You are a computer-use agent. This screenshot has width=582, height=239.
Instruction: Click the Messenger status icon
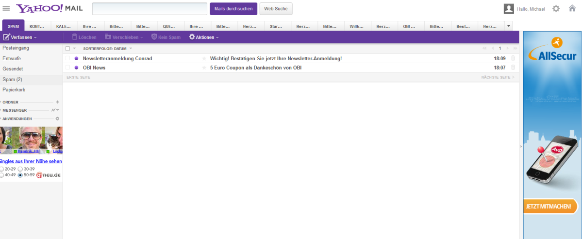[53, 110]
